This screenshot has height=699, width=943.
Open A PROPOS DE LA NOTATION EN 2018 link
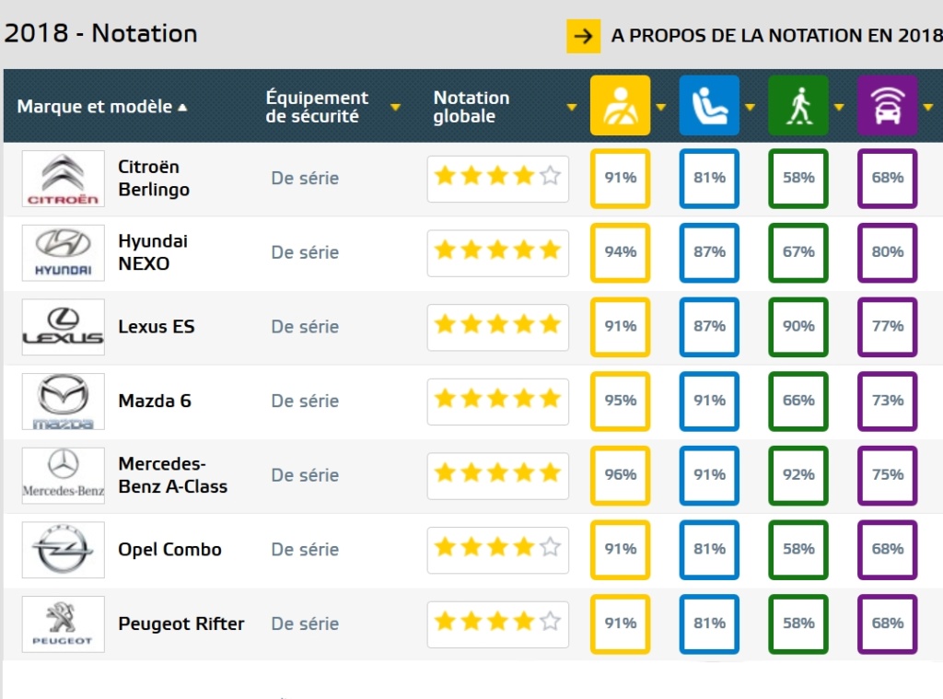point(776,37)
